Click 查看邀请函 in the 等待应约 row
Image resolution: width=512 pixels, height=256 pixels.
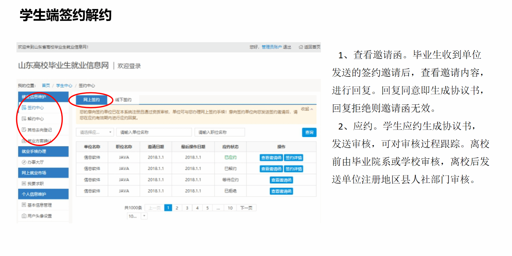(x=281, y=180)
